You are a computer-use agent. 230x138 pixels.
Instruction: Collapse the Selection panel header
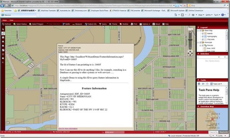[212, 54]
